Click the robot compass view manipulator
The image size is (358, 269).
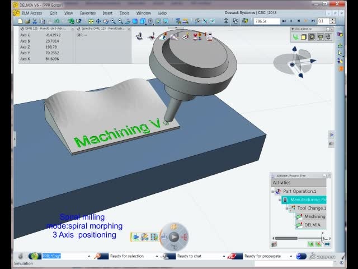coord(294,61)
